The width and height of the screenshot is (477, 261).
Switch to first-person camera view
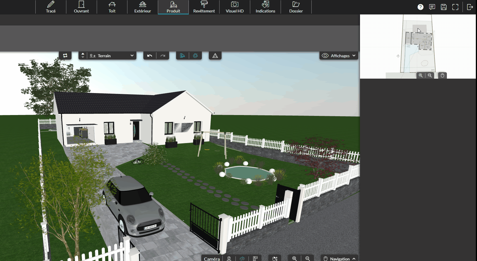coord(229,258)
